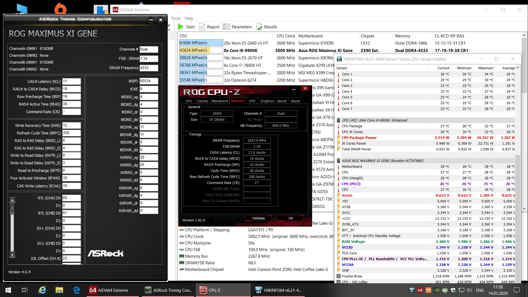This screenshot has height=297, width=528.
Task: Click the tREFI value field
Action: point(148,81)
